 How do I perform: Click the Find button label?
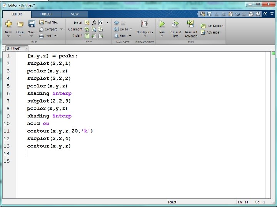[123, 36]
